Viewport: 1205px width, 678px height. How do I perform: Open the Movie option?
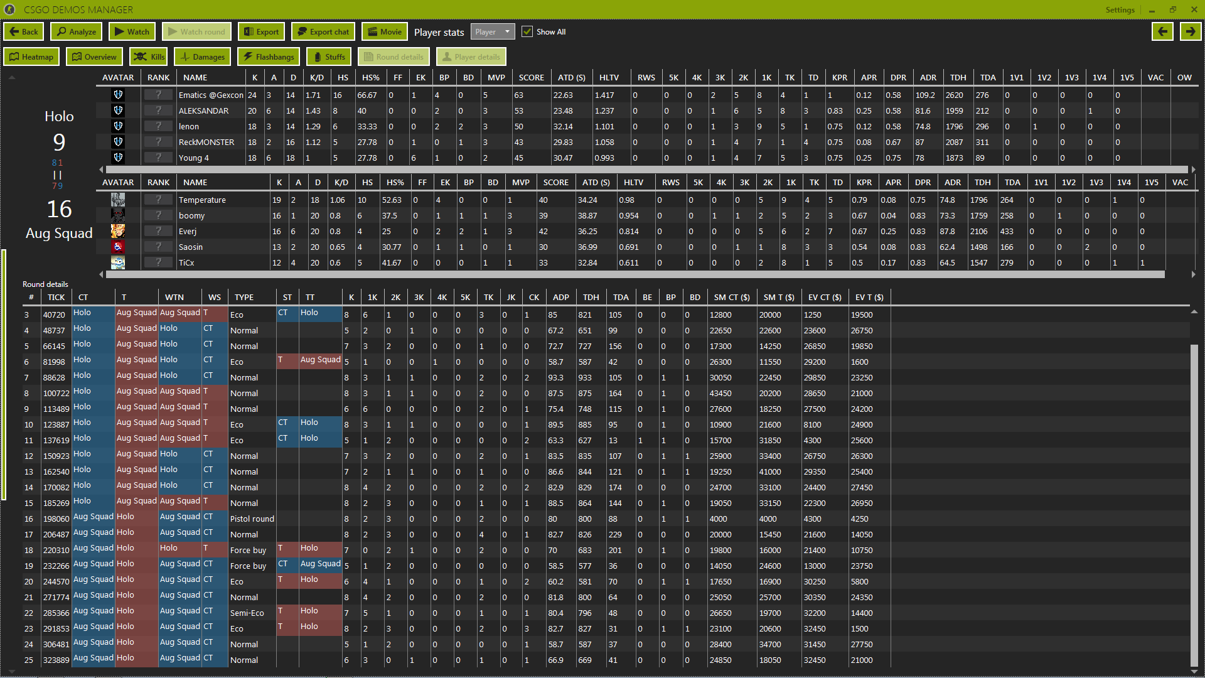[385, 31]
